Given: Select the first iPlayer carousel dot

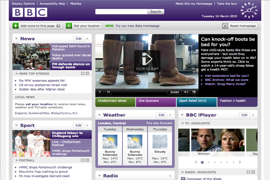Looking at the screenshot, I should pos(202,162).
